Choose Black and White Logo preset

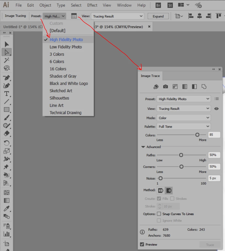69,83
